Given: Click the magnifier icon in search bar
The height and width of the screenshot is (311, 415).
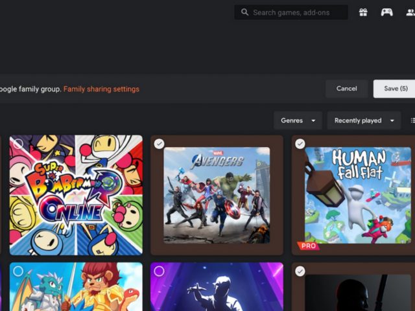Looking at the screenshot, I should pos(244,12).
